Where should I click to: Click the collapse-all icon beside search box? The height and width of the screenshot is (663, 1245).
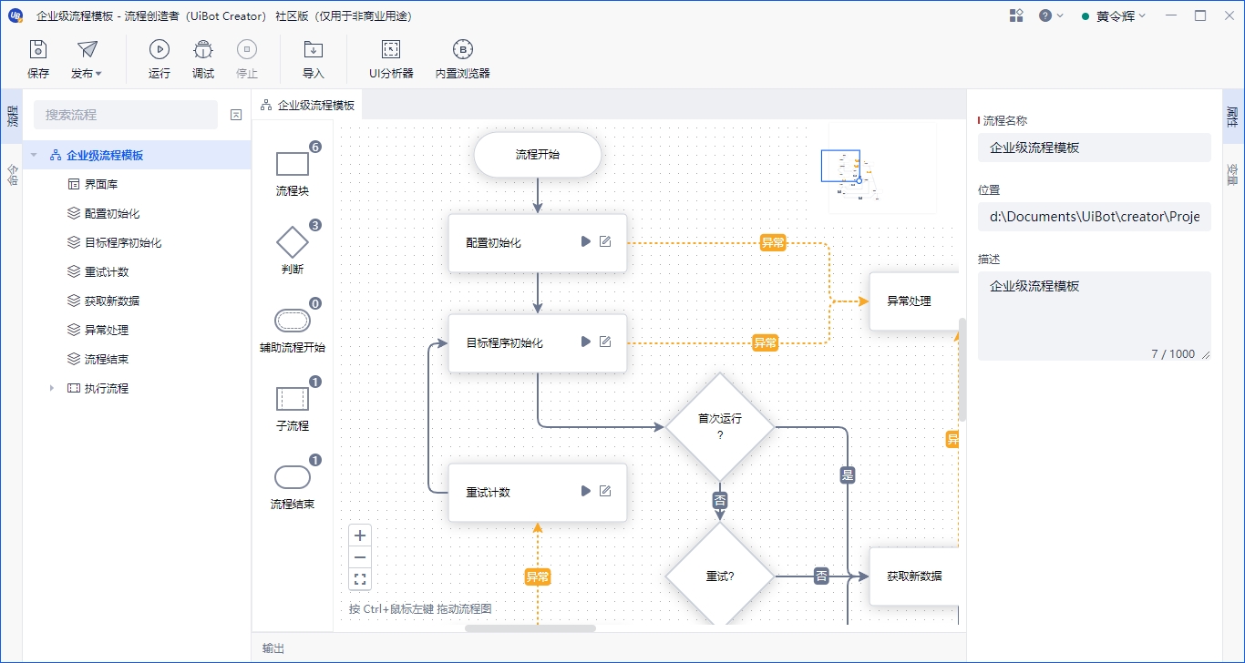[236, 115]
